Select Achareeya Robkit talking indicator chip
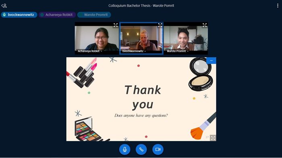Screen dimensions: 282x158 57,15
